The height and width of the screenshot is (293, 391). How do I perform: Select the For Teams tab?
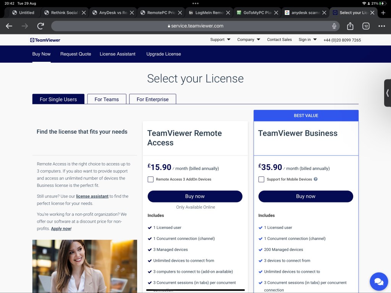coord(107,99)
